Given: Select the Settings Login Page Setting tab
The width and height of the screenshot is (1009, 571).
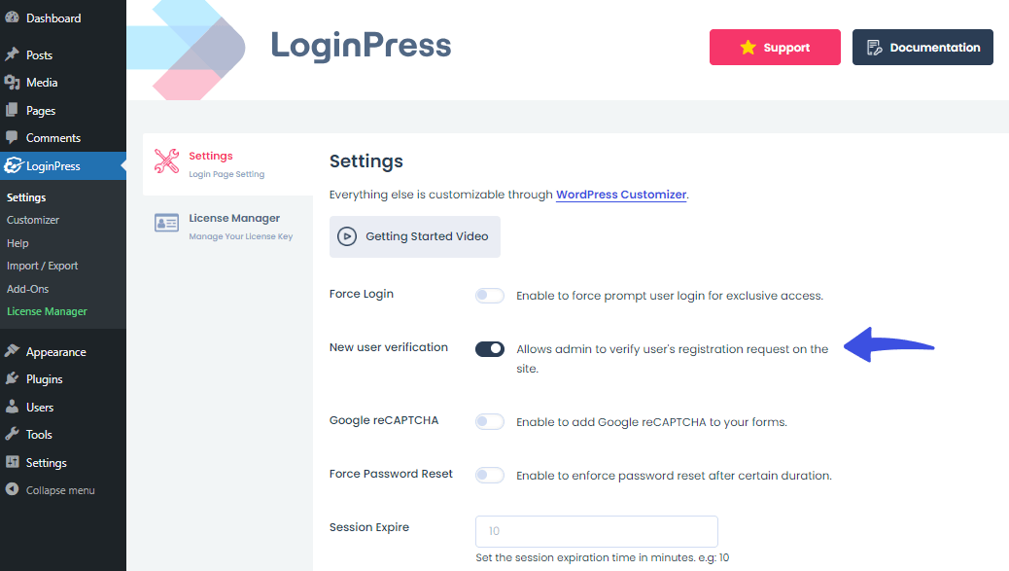Looking at the screenshot, I should (227, 164).
